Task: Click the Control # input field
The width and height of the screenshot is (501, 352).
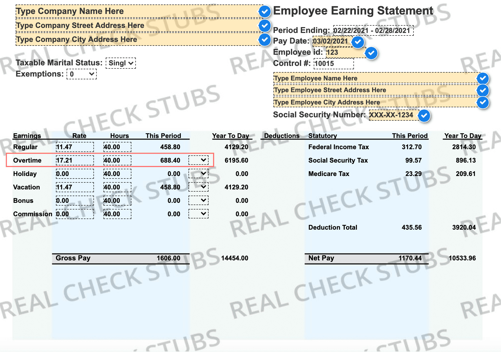Action: coord(334,64)
